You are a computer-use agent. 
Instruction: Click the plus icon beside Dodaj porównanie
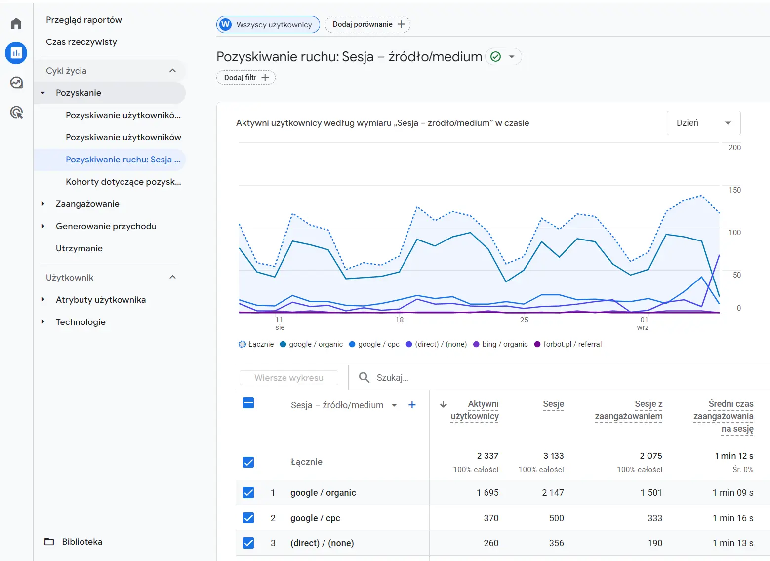(401, 24)
